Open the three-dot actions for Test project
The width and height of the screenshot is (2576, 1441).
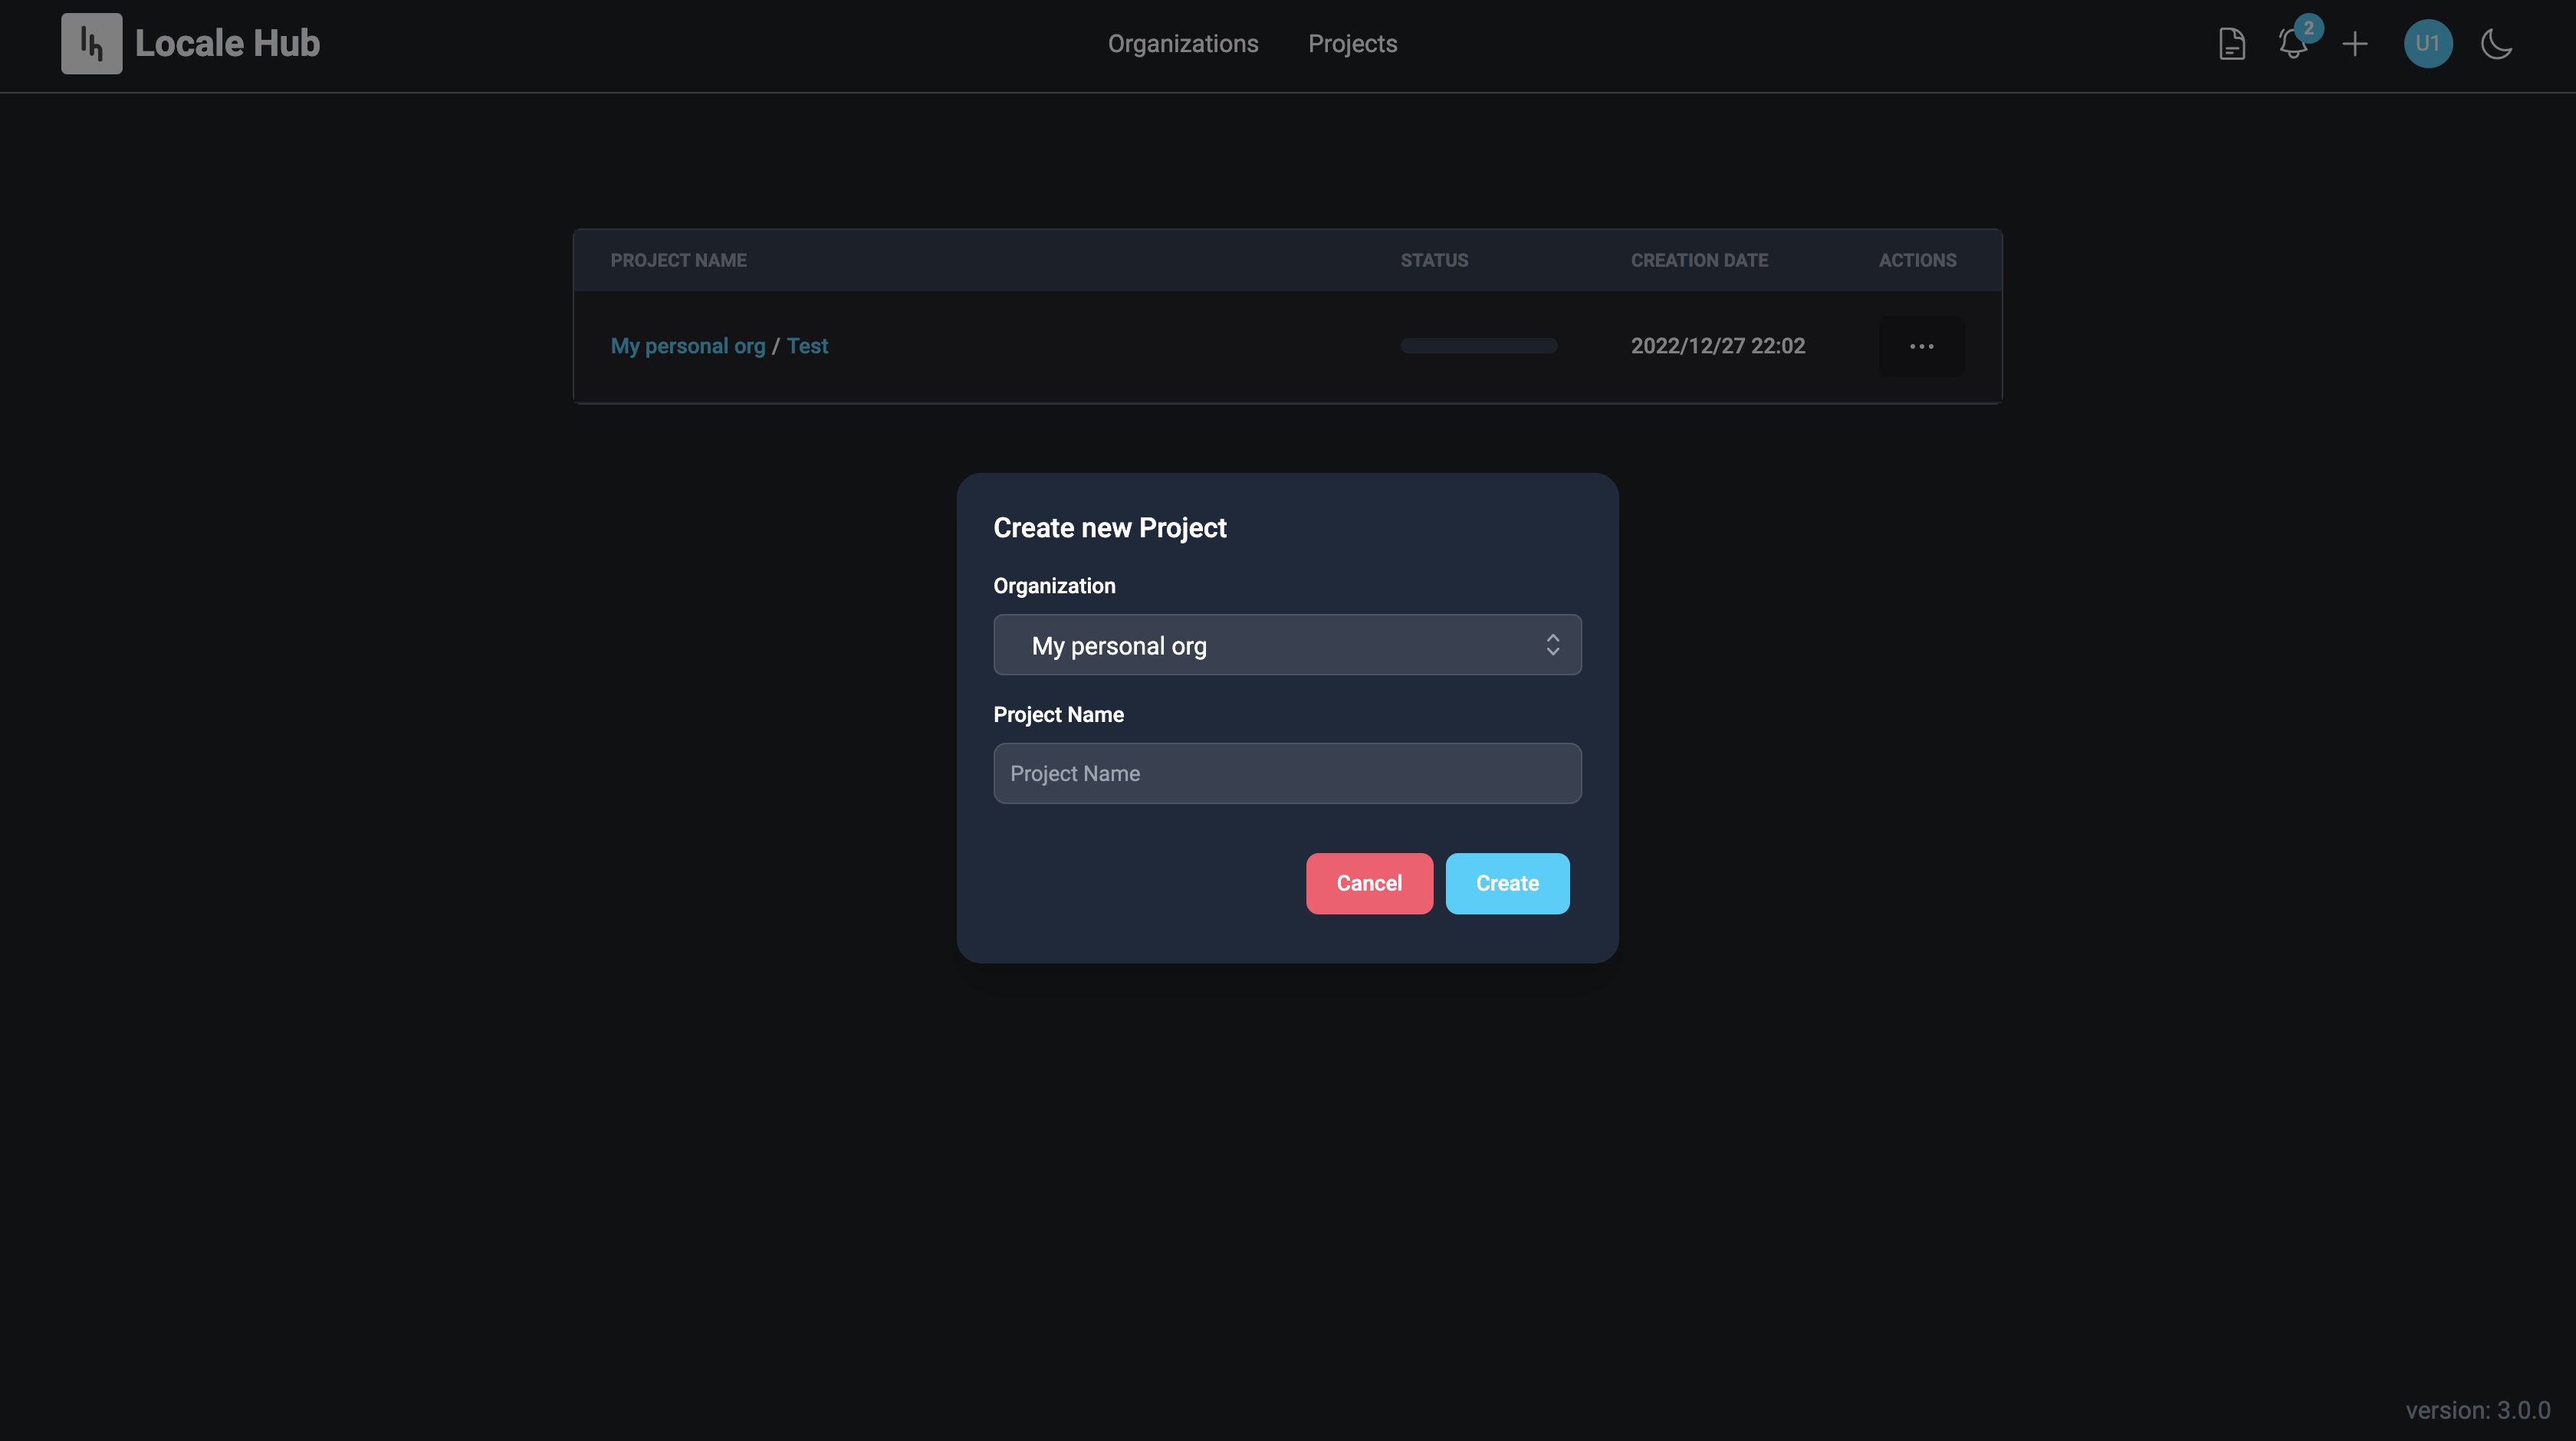pyautogui.click(x=1921, y=346)
